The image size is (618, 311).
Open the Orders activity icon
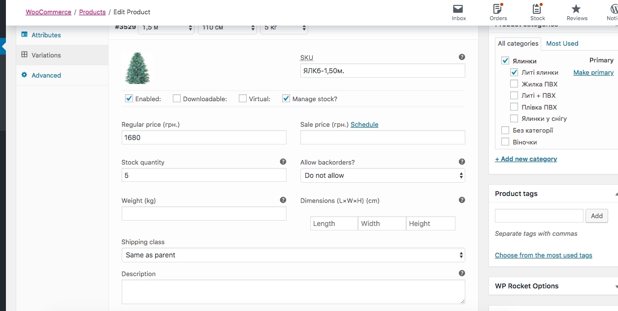[x=498, y=9]
